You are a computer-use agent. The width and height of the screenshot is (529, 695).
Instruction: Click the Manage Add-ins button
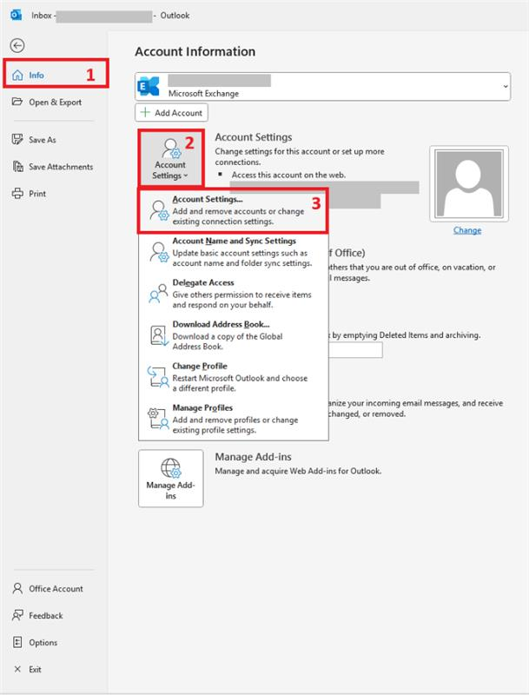pyautogui.click(x=171, y=479)
